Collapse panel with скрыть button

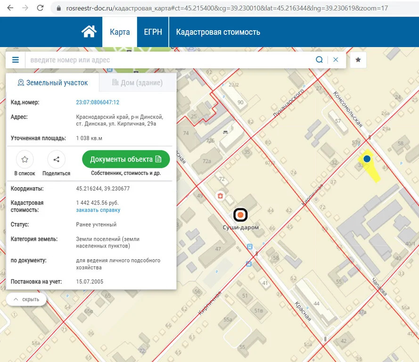pyautogui.click(x=26, y=299)
